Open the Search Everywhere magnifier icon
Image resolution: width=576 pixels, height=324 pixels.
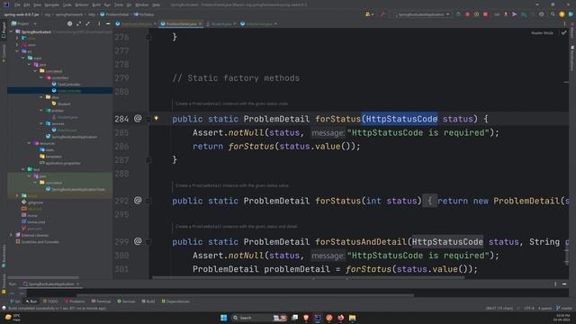(553, 14)
